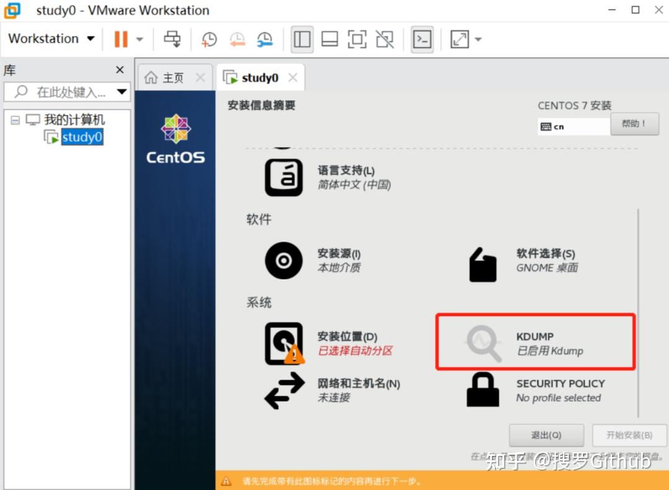Click the No profile selected text
Viewport: 669px width, 490px height.
(x=559, y=398)
